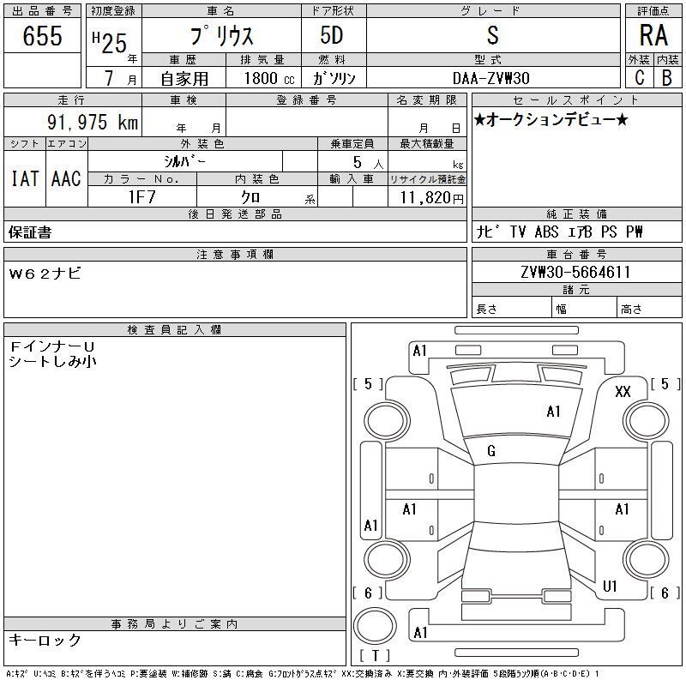Click the model code DAA-ZVW30
Viewport: 686px width, 686px height.
(x=490, y=78)
